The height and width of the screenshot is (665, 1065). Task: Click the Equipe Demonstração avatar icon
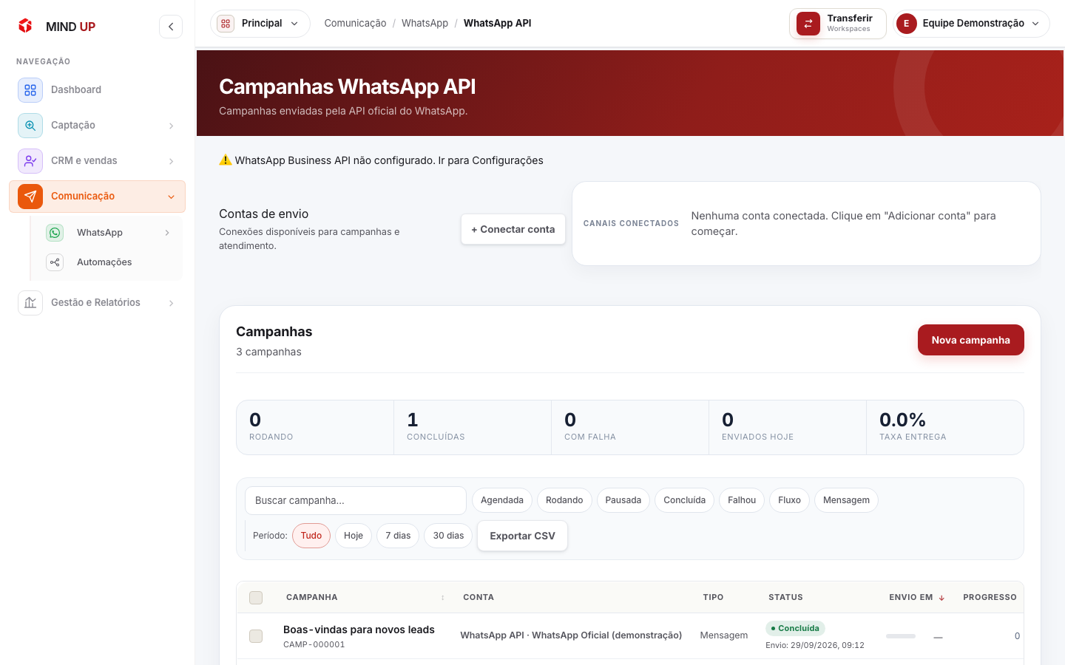point(906,24)
